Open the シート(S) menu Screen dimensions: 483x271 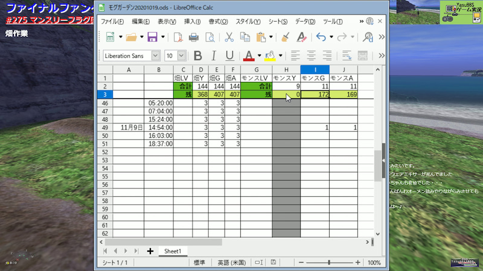[x=278, y=22]
